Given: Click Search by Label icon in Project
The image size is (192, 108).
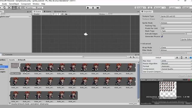Looking at the screenshot, I should (x=134, y=57).
